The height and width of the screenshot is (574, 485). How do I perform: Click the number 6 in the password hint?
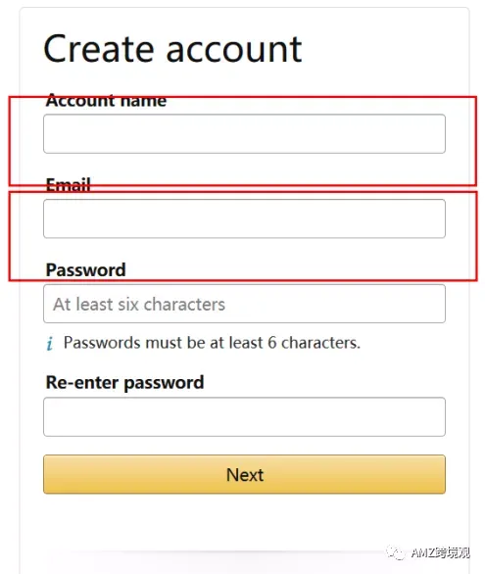272,343
